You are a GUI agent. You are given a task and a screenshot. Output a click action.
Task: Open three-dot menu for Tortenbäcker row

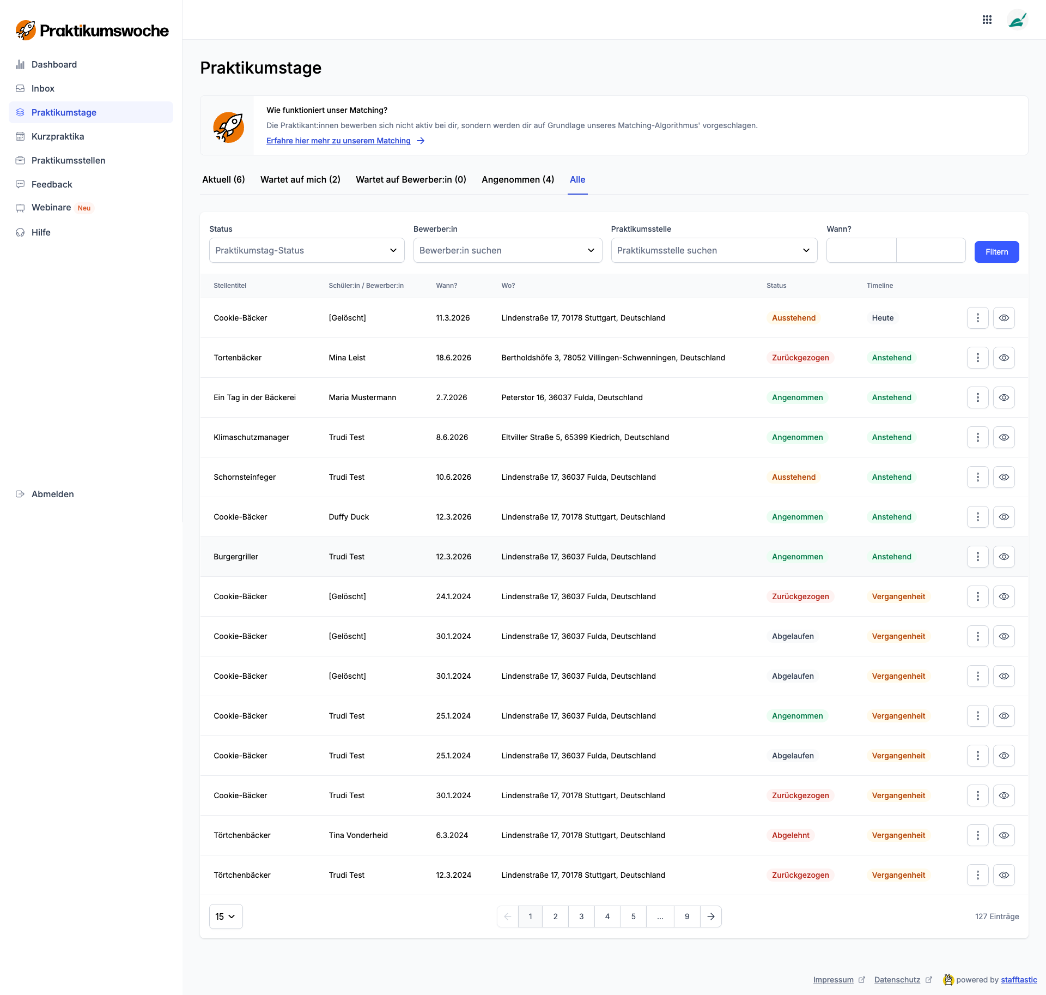(977, 358)
